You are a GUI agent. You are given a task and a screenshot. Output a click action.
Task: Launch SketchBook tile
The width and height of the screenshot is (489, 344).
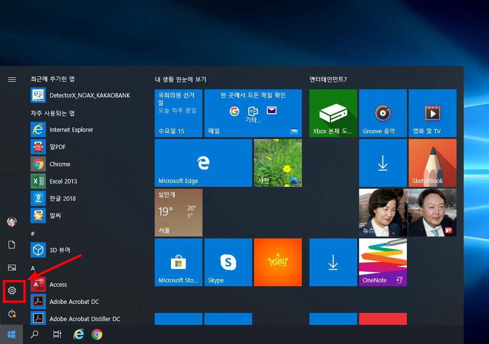point(433,162)
